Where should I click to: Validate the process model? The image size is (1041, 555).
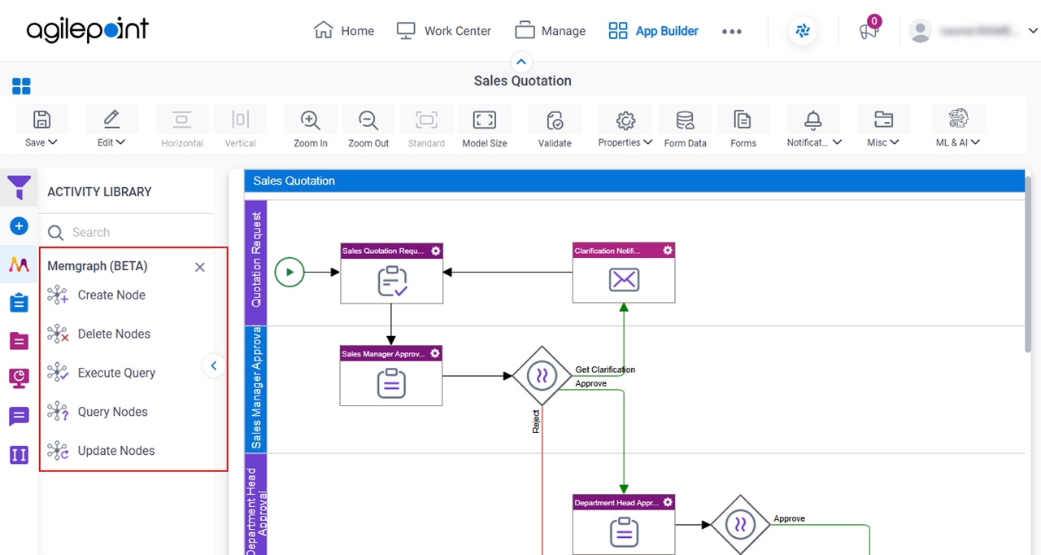pos(555,120)
